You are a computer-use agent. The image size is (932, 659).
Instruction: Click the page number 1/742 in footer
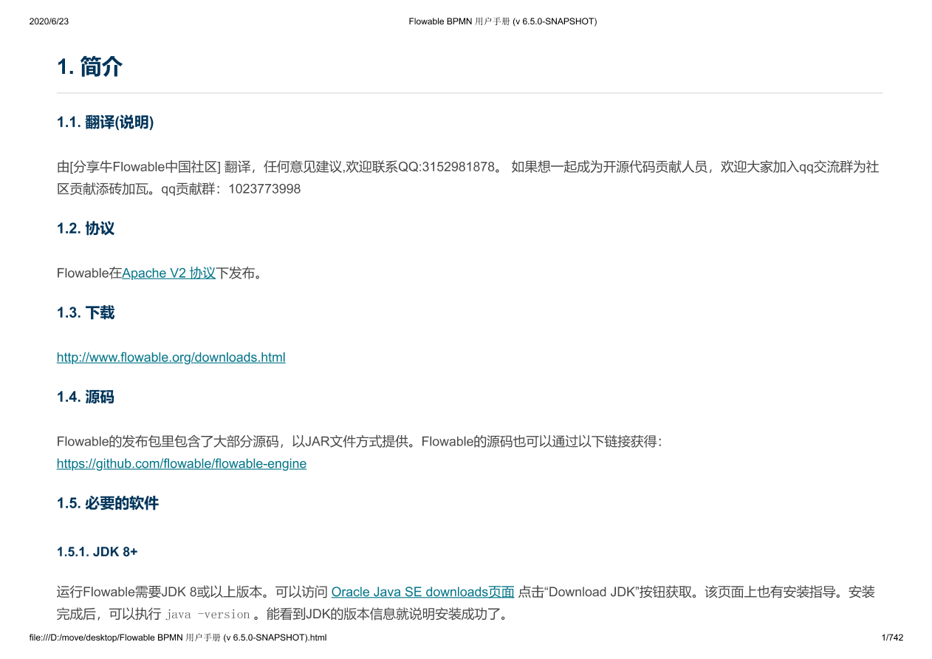tap(892, 638)
